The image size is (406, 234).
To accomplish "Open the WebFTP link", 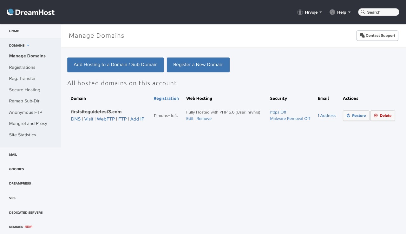I will (106, 119).
